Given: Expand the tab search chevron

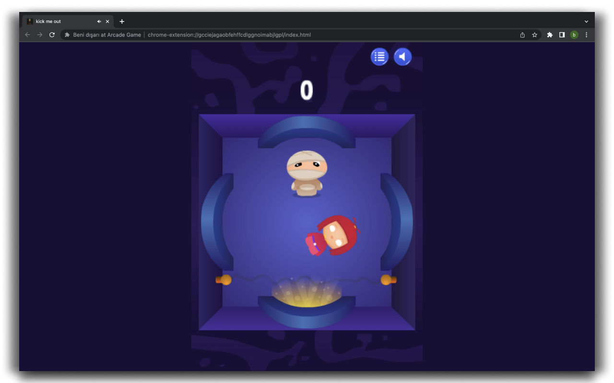Looking at the screenshot, I should coord(586,21).
